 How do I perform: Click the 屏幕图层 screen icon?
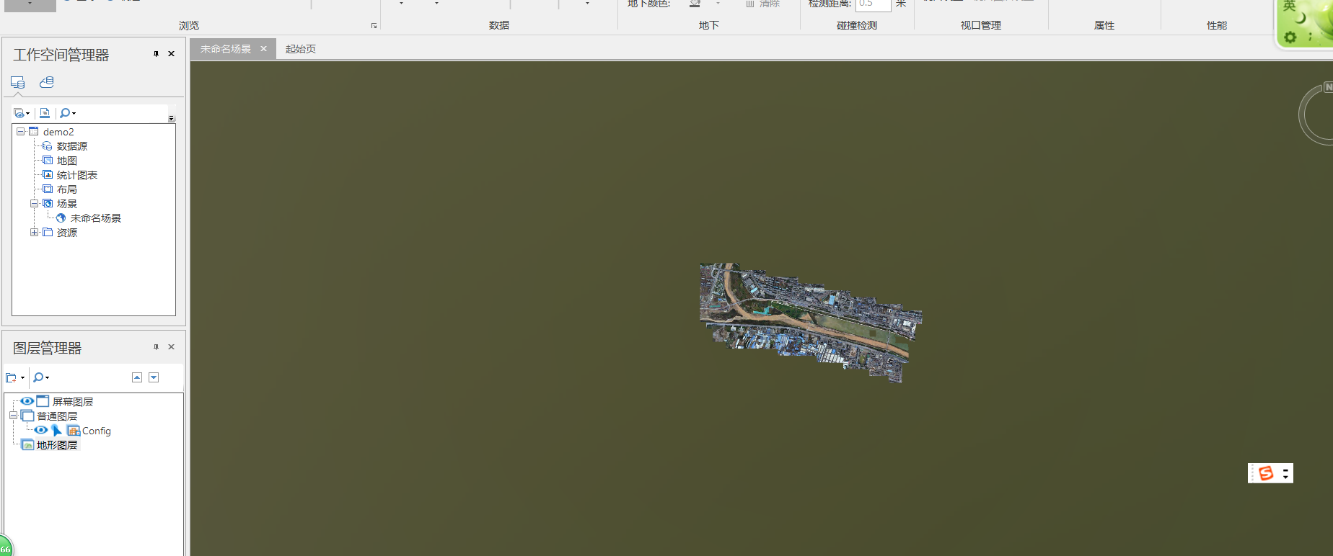coord(43,401)
